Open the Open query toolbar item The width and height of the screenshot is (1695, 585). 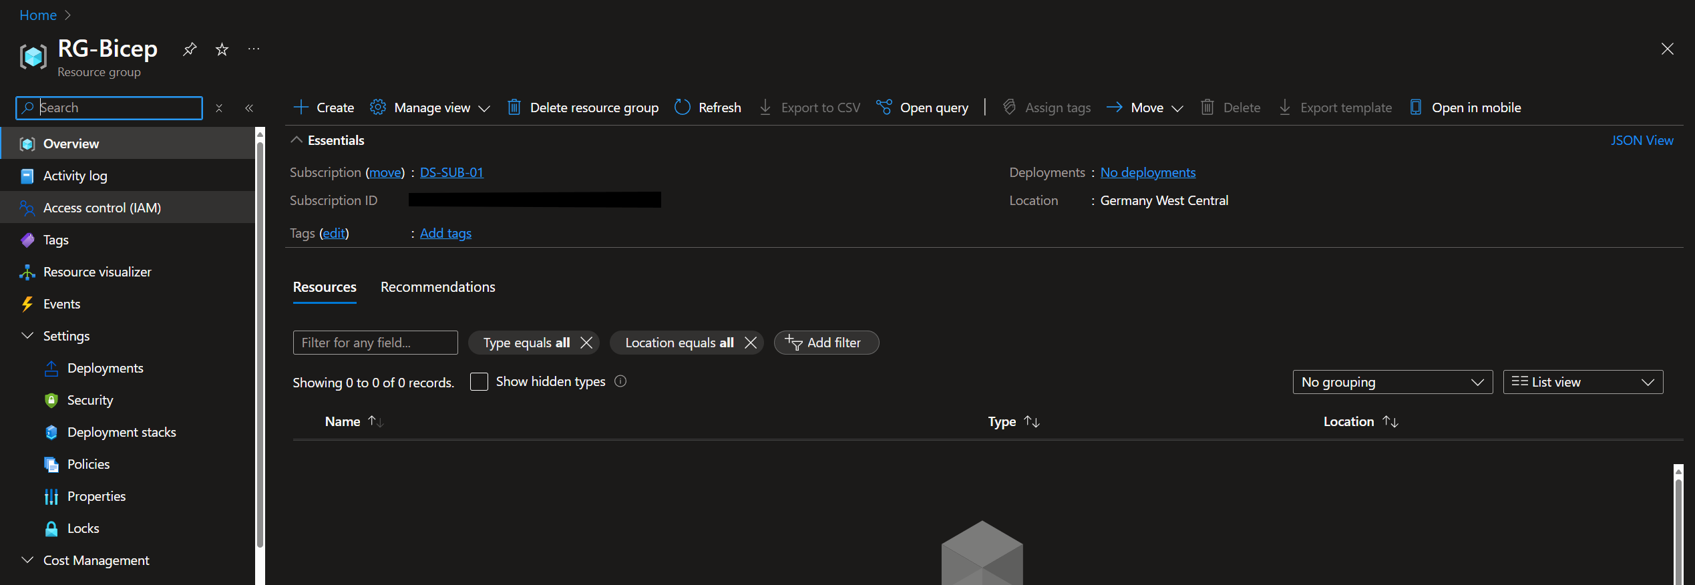click(922, 108)
